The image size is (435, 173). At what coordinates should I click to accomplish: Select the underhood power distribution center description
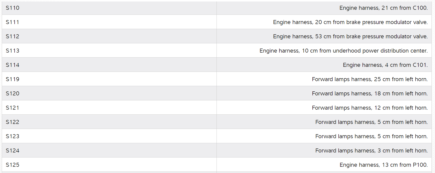pyautogui.click(x=343, y=51)
